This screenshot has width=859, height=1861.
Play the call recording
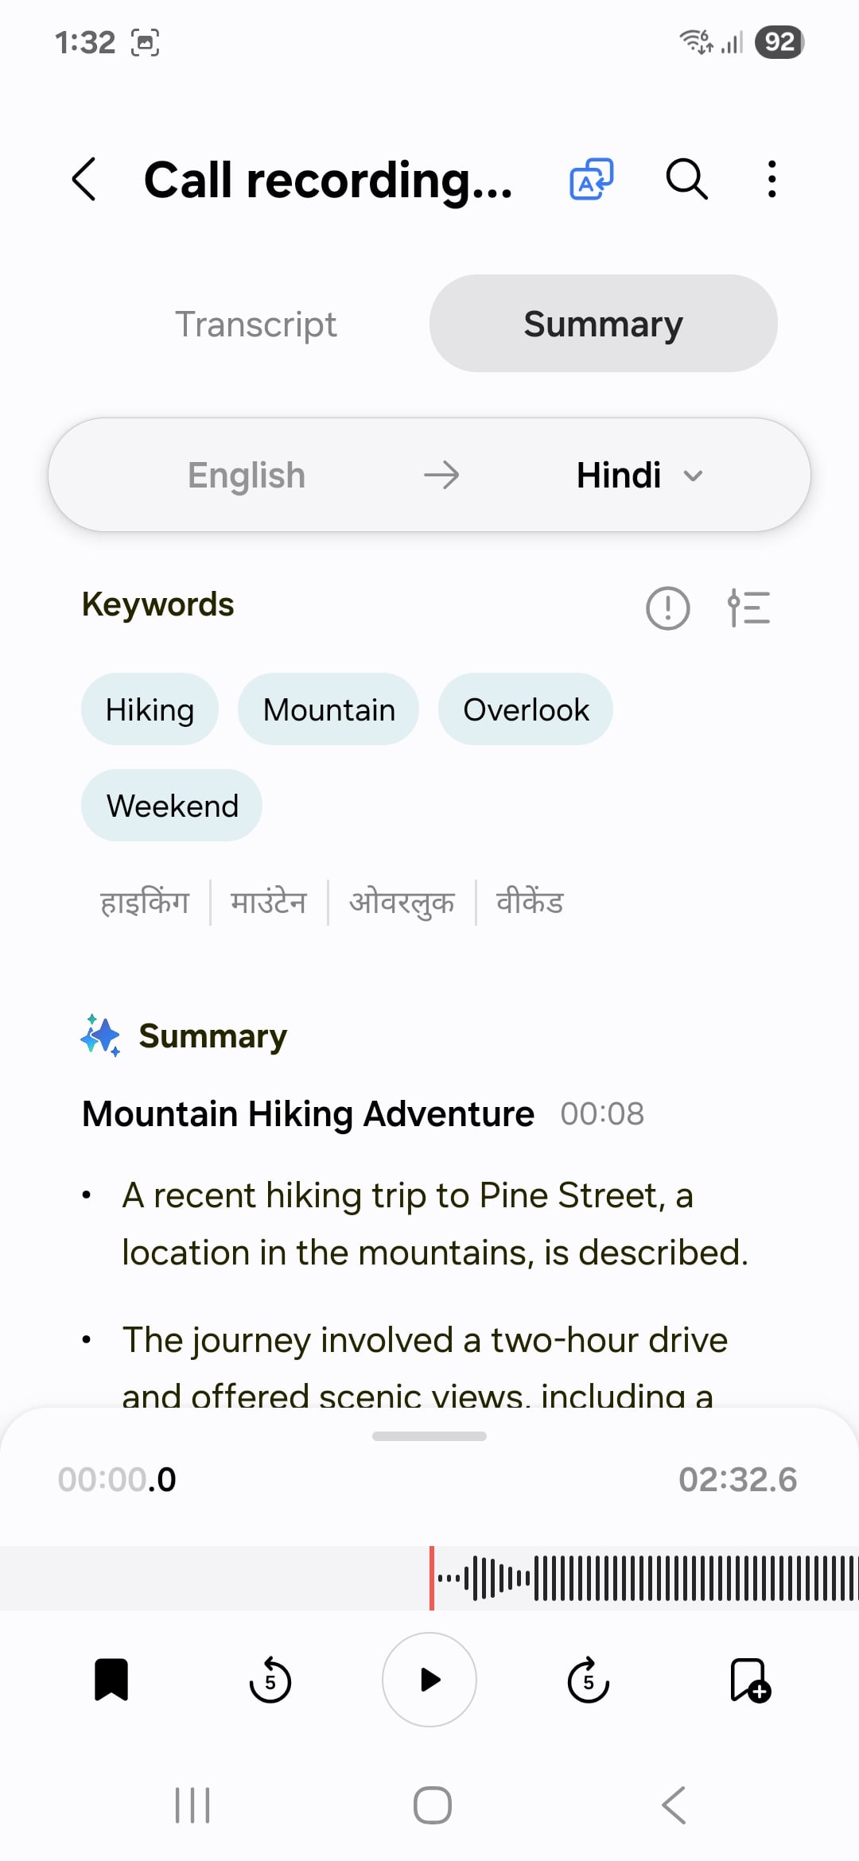coord(429,1679)
